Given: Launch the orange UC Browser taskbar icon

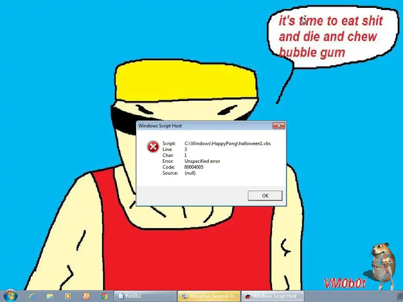Looking at the screenshot, I should click(86, 296).
